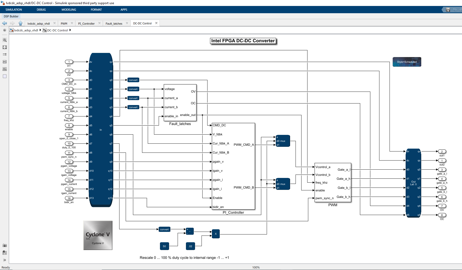
Task: Expand the palette with double chevron
Action: (5, 260)
